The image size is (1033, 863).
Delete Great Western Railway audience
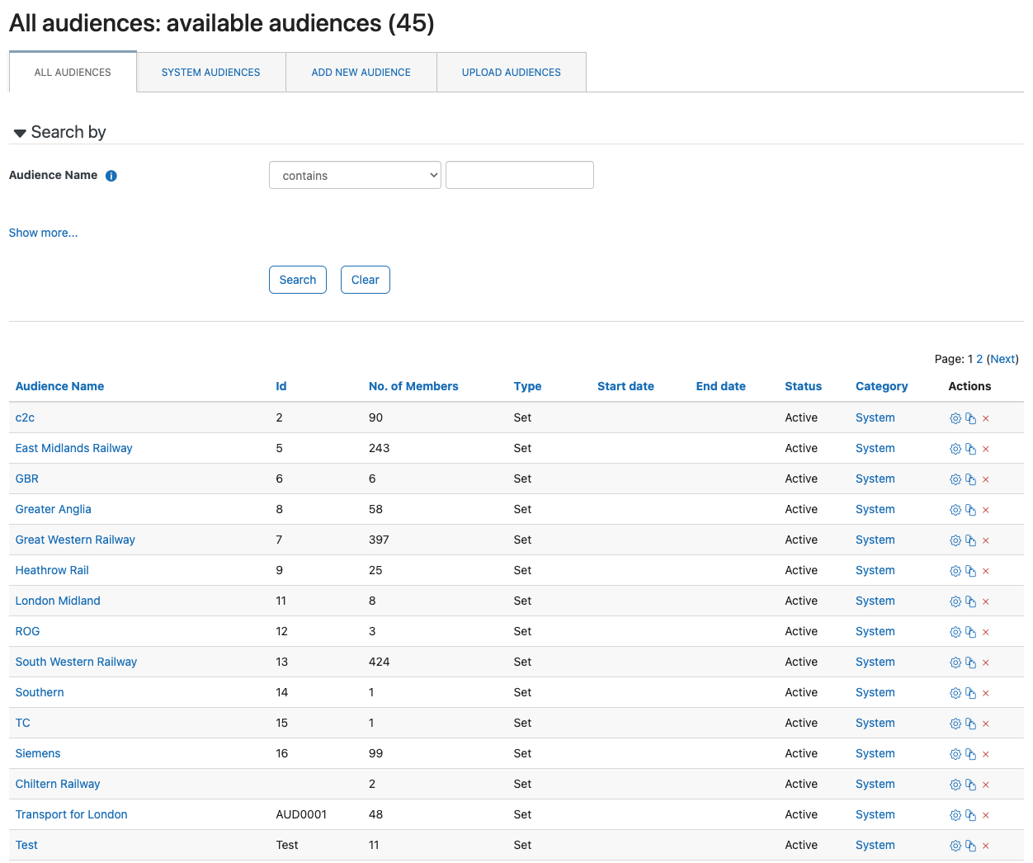[986, 540]
